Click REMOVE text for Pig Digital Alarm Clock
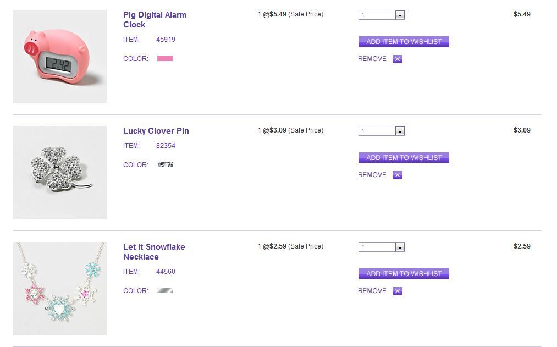The width and height of the screenshot is (557, 347). (x=372, y=59)
